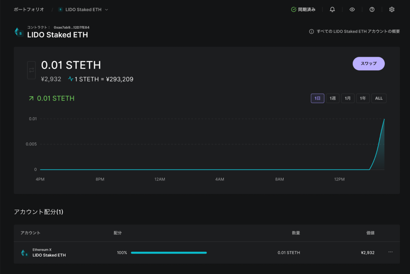Click the green 0.01 STETH change value
The width and height of the screenshot is (410, 274).
[56, 98]
